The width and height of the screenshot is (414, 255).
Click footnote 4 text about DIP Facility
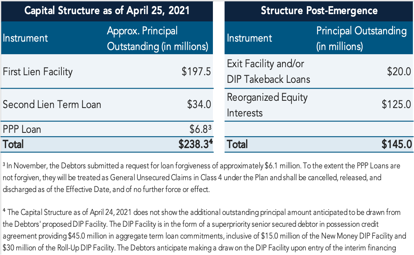pyautogui.click(x=205, y=230)
